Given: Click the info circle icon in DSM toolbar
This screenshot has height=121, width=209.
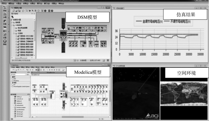Looking at the screenshot, I should [x=45, y=11].
